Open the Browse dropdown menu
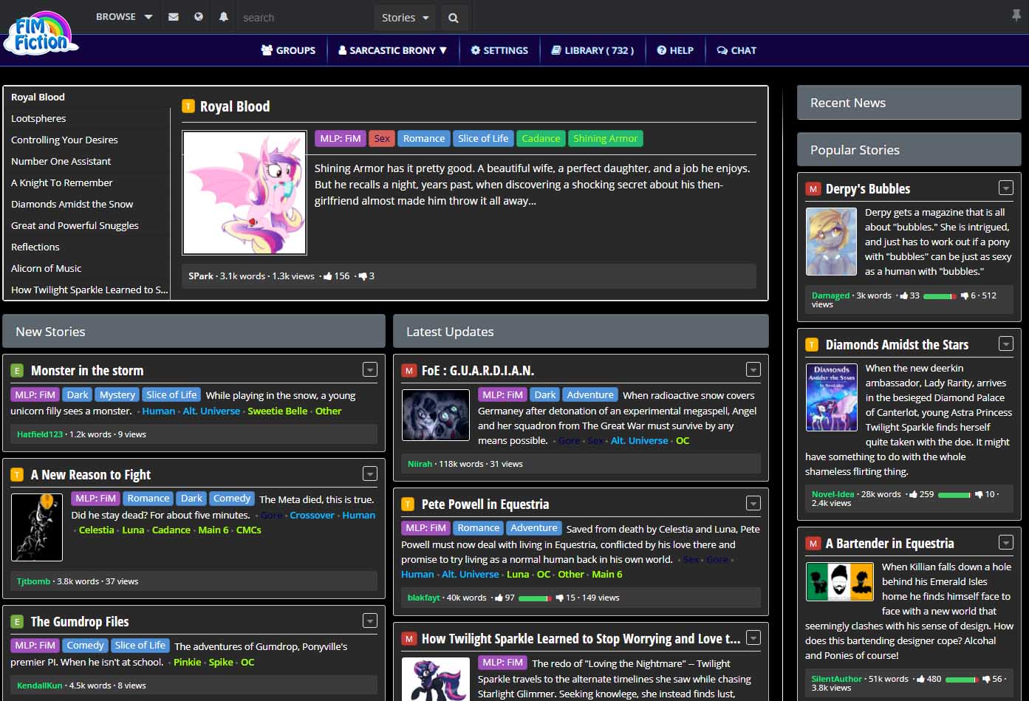 point(123,16)
